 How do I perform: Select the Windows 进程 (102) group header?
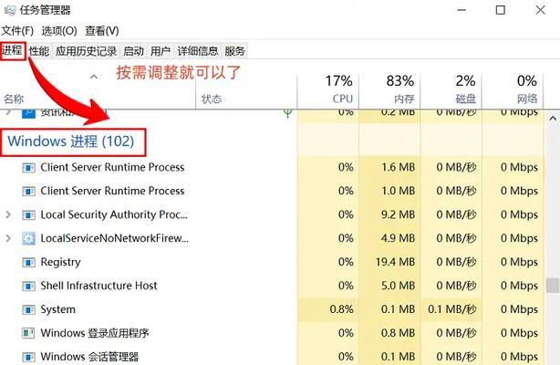[x=71, y=141]
